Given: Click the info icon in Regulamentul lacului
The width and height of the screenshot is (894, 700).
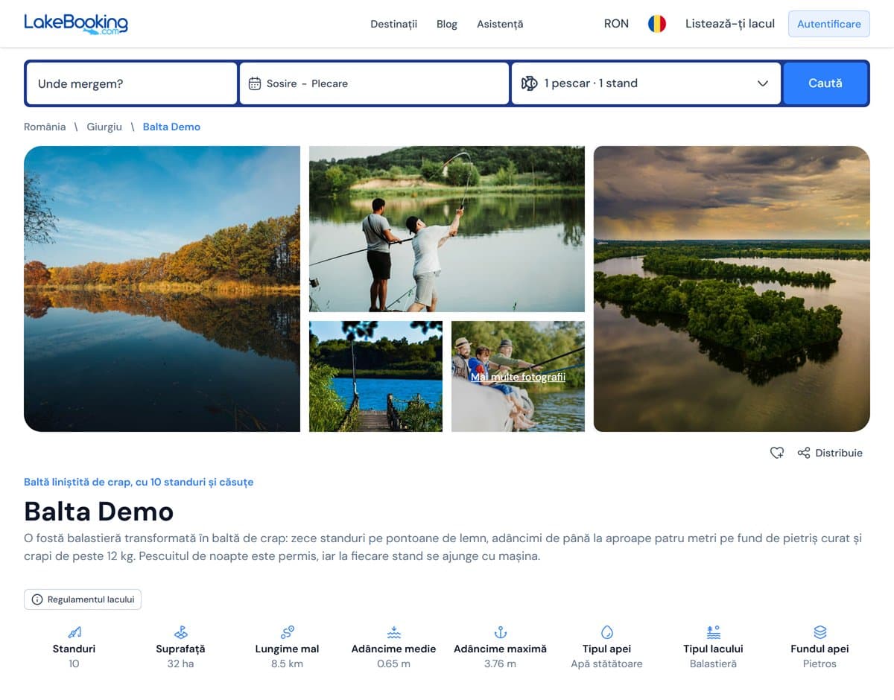Looking at the screenshot, I should [x=37, y=599].
